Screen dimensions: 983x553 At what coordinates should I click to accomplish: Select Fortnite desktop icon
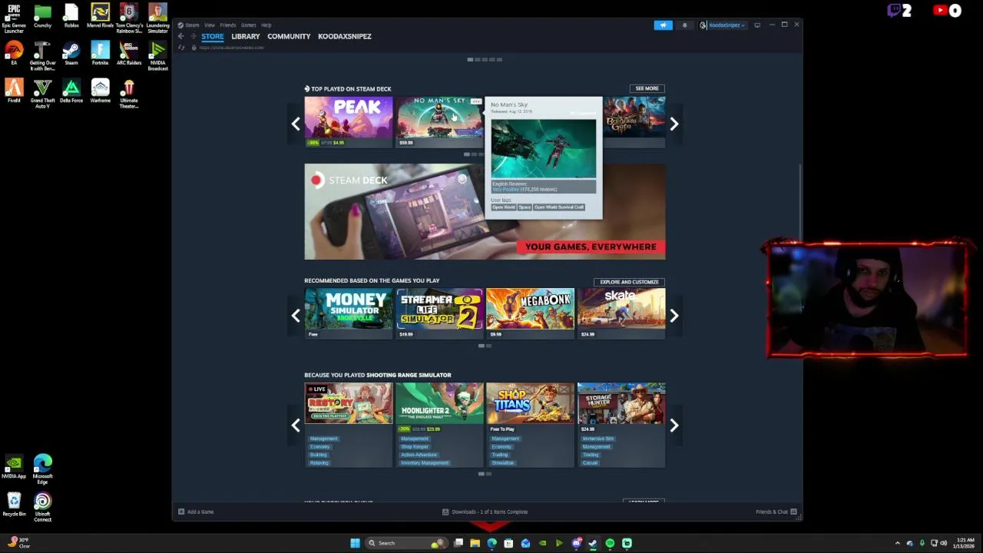point(100,53)
